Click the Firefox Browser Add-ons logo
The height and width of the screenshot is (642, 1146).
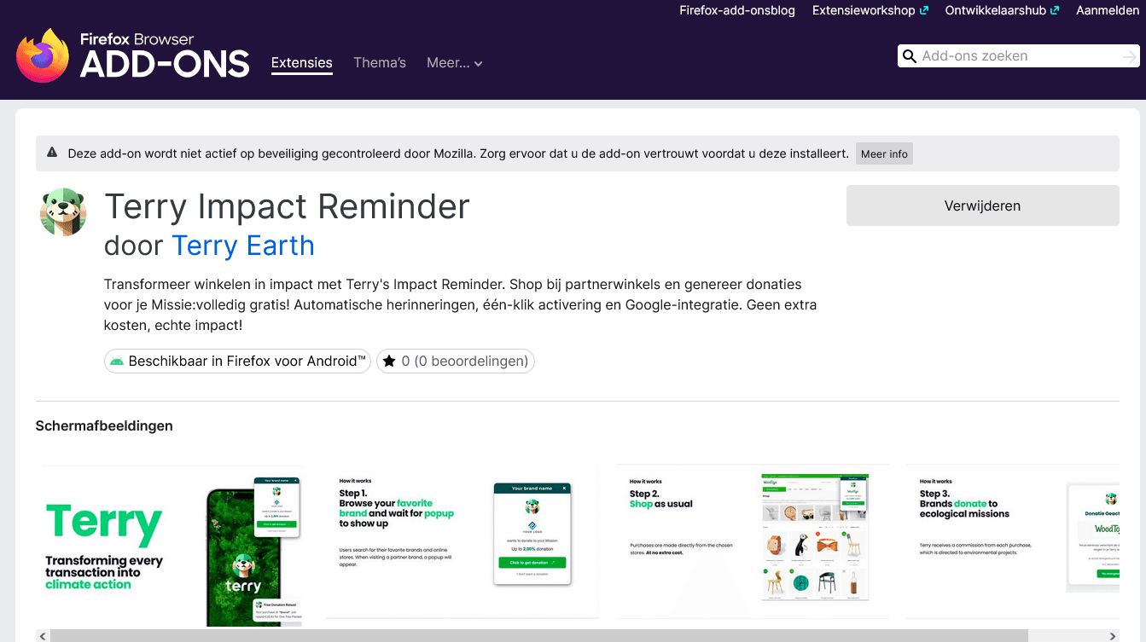coord(133,55)
